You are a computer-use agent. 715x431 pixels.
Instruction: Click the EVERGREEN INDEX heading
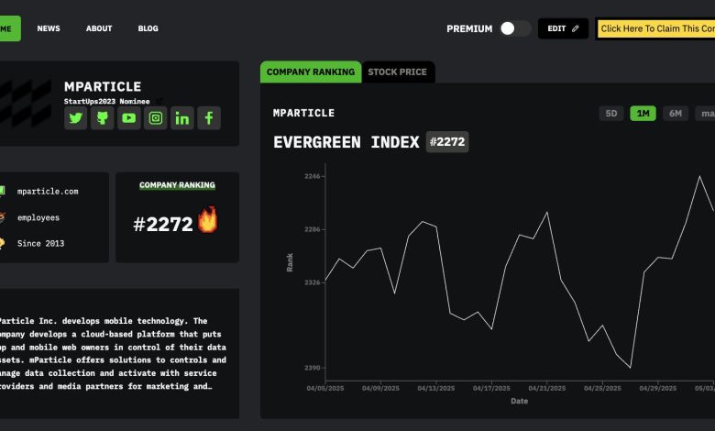pyautogui.click(x=346, y=142)
